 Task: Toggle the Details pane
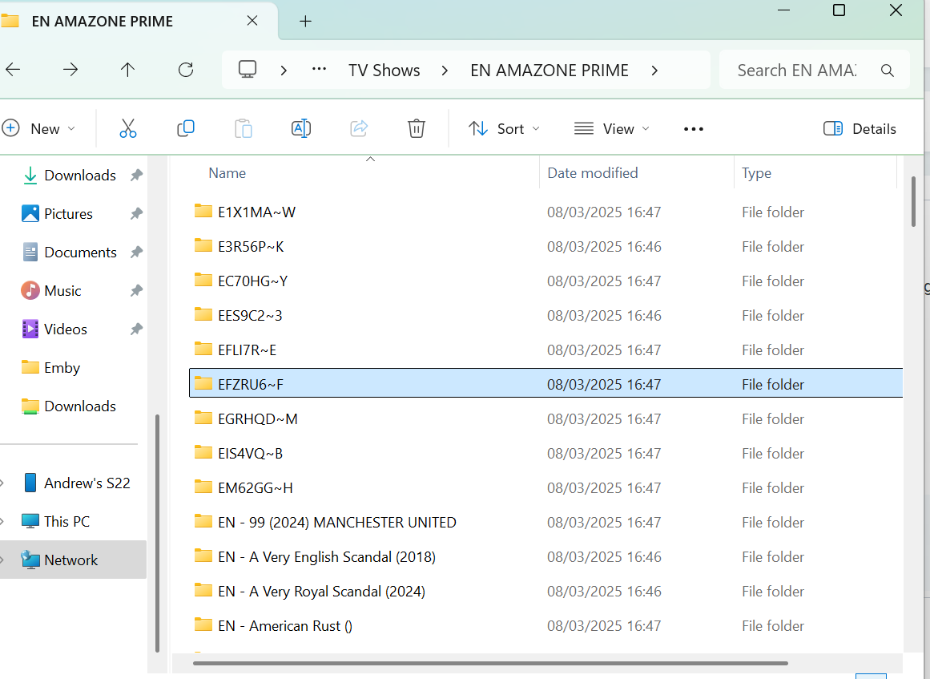point(860,129)
